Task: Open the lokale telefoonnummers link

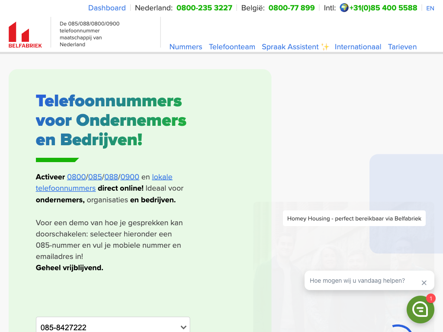Action: [66, 188]
